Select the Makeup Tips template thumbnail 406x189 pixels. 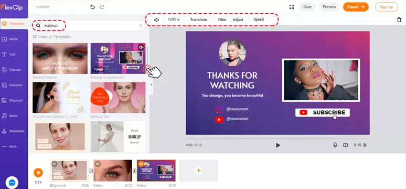coord(118,98)
